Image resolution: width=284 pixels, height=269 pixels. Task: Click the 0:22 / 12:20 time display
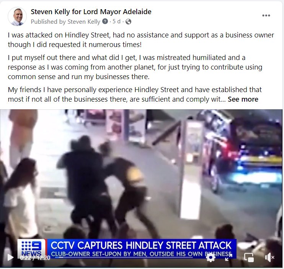35,258
